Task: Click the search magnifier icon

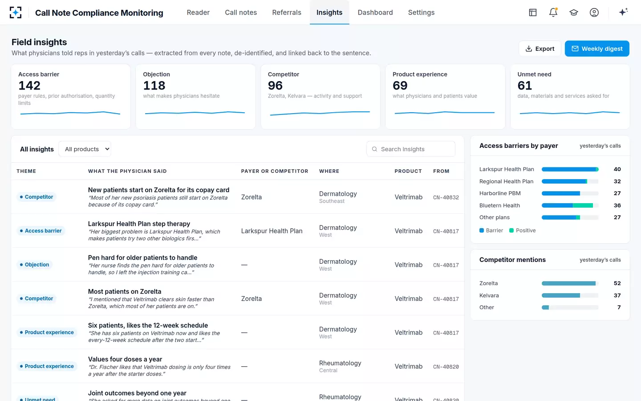Action: (x=374, y=149)
